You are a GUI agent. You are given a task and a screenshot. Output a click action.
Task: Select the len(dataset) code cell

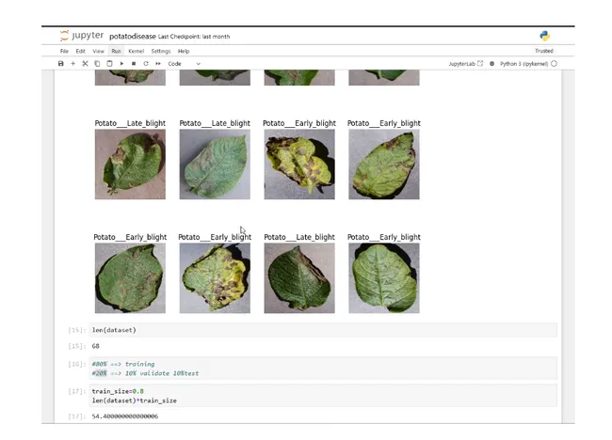pyautogui.click(x=323, y=330)
